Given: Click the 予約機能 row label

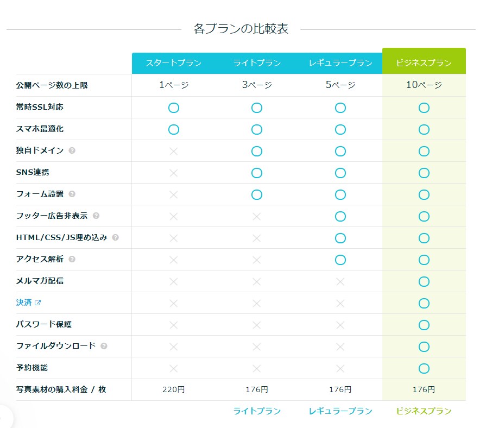Looking at the screenshot, I should [x=32, y=368].
